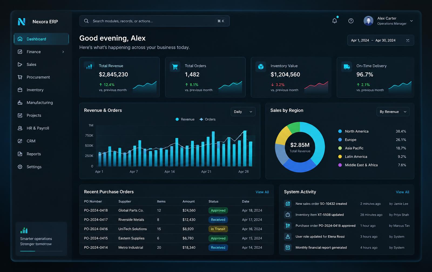Toggle the Orders series in chart legend
The height and width of the screenshot is (272, 432).
[x=207, y=119]
